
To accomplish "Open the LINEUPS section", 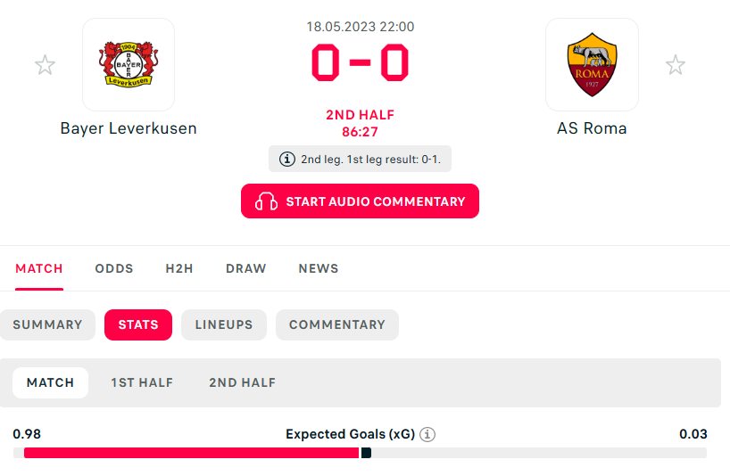I will point(224,324).
